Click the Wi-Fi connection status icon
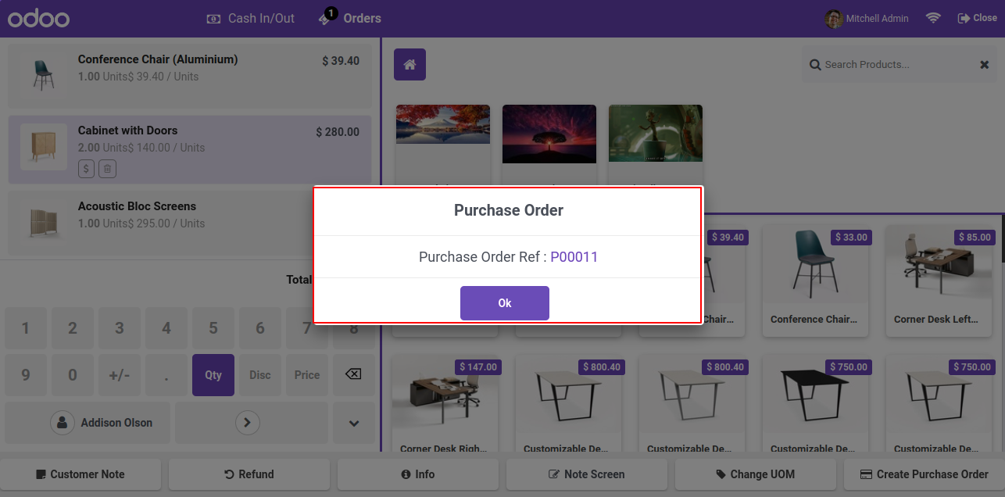The width and height of the screenshot is (1005, 497). pyautogui.click(x=933, y=18)
